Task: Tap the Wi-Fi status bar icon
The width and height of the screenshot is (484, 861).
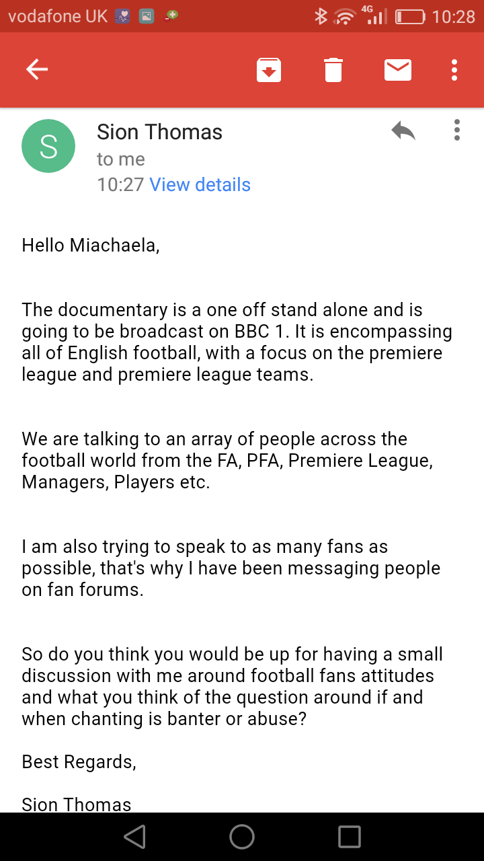Action: [346, 16]
